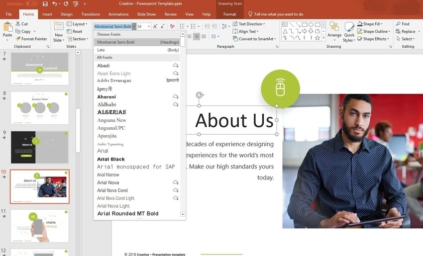The height and width of the screenshot is (256, 423).
Task: Clear all formatting with the eraser icon
Action: [x=172, y=26]
